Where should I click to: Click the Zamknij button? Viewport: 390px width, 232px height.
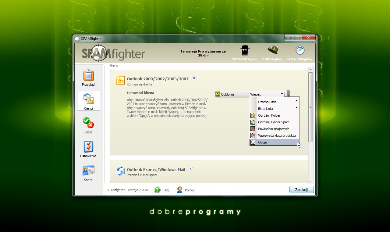(x=301, y=190)
